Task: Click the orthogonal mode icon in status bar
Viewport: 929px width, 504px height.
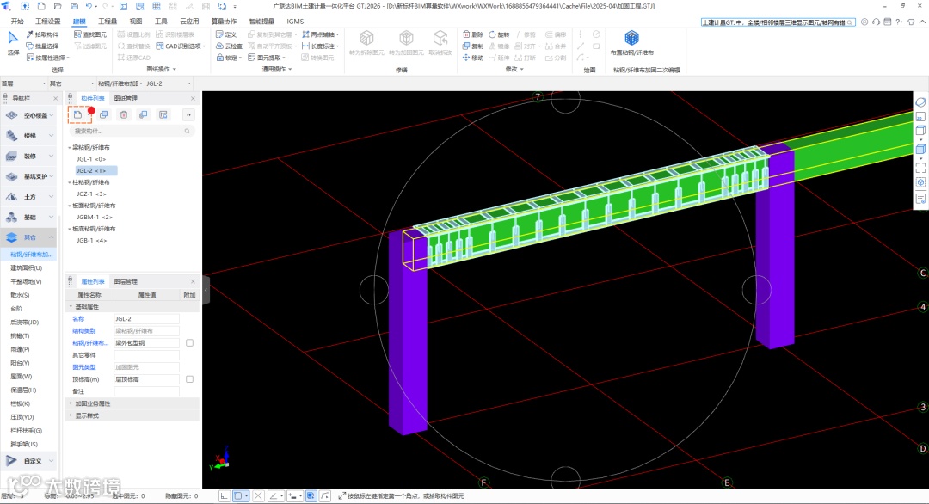Action: pyautogui.click(x=225, y=496)
